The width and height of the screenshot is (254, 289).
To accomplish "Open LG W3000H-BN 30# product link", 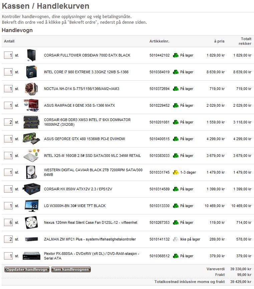I will point(75,206).
